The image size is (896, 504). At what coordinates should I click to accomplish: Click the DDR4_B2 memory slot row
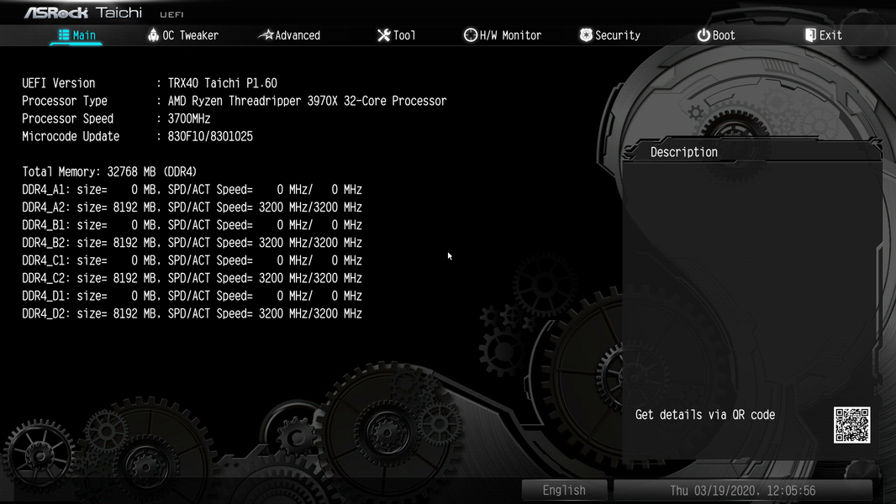point(192,243)
